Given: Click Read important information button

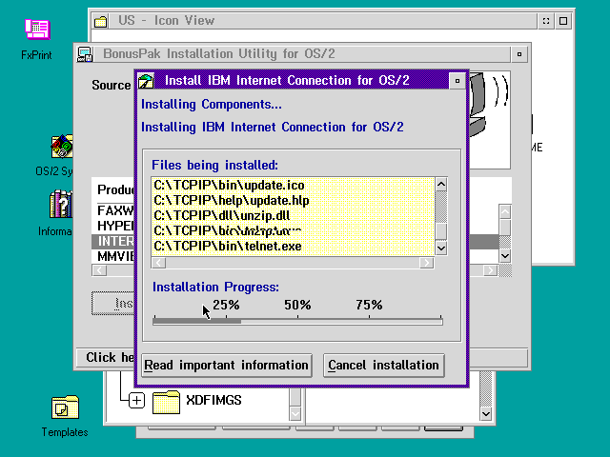Looking at the screenshot, I should coord(227,366).
